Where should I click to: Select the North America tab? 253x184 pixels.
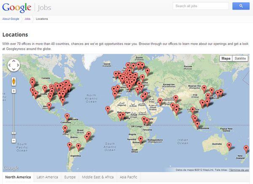pos(18,177)
